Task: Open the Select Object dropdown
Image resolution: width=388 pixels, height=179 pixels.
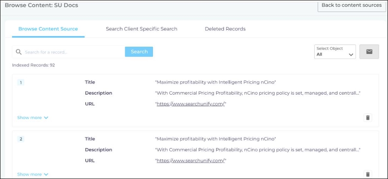Action: click(x=335, y=52)
